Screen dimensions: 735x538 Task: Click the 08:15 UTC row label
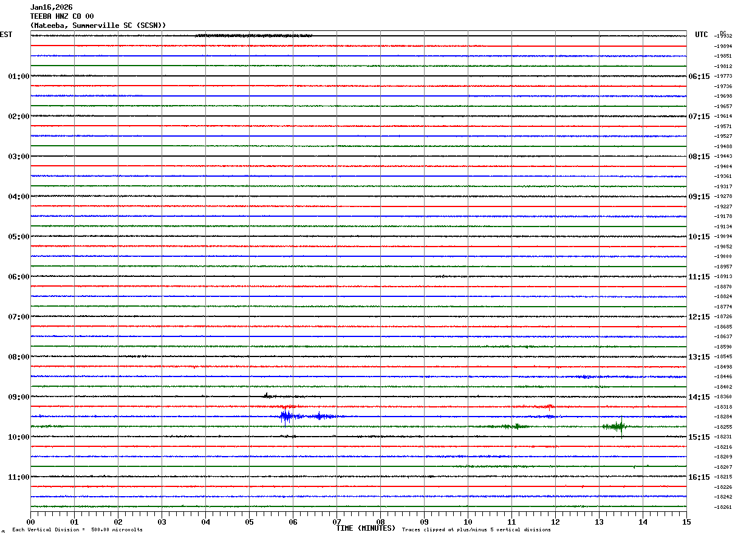coord(699,157)
